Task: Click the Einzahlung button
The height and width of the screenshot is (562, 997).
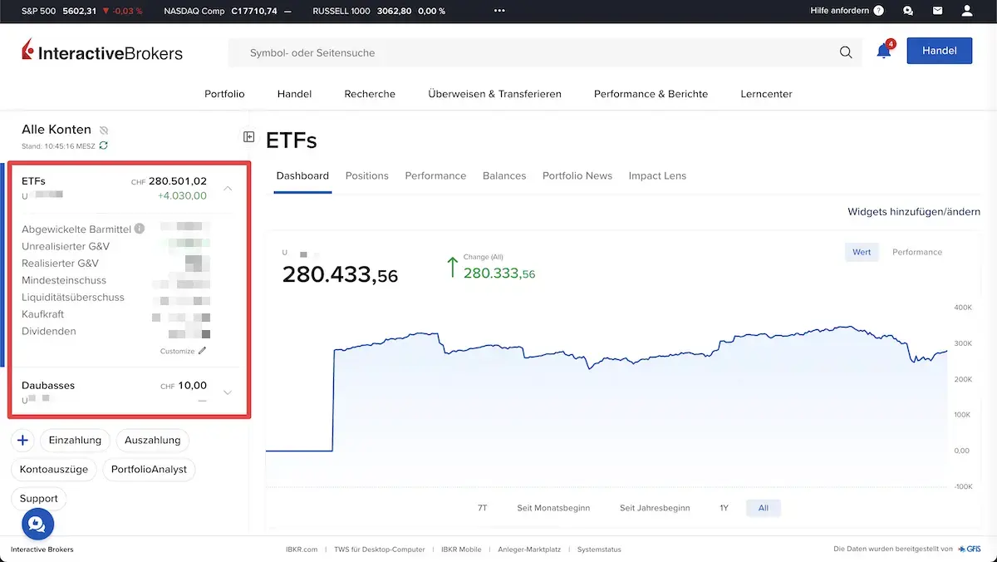Action: pyautogui.click(x=75, y=441)
